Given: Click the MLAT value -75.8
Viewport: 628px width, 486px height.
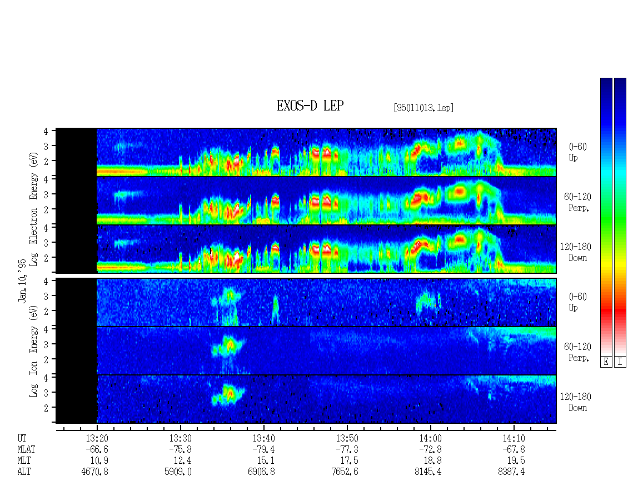Looking at the screenshot, I should pos(180,449).
